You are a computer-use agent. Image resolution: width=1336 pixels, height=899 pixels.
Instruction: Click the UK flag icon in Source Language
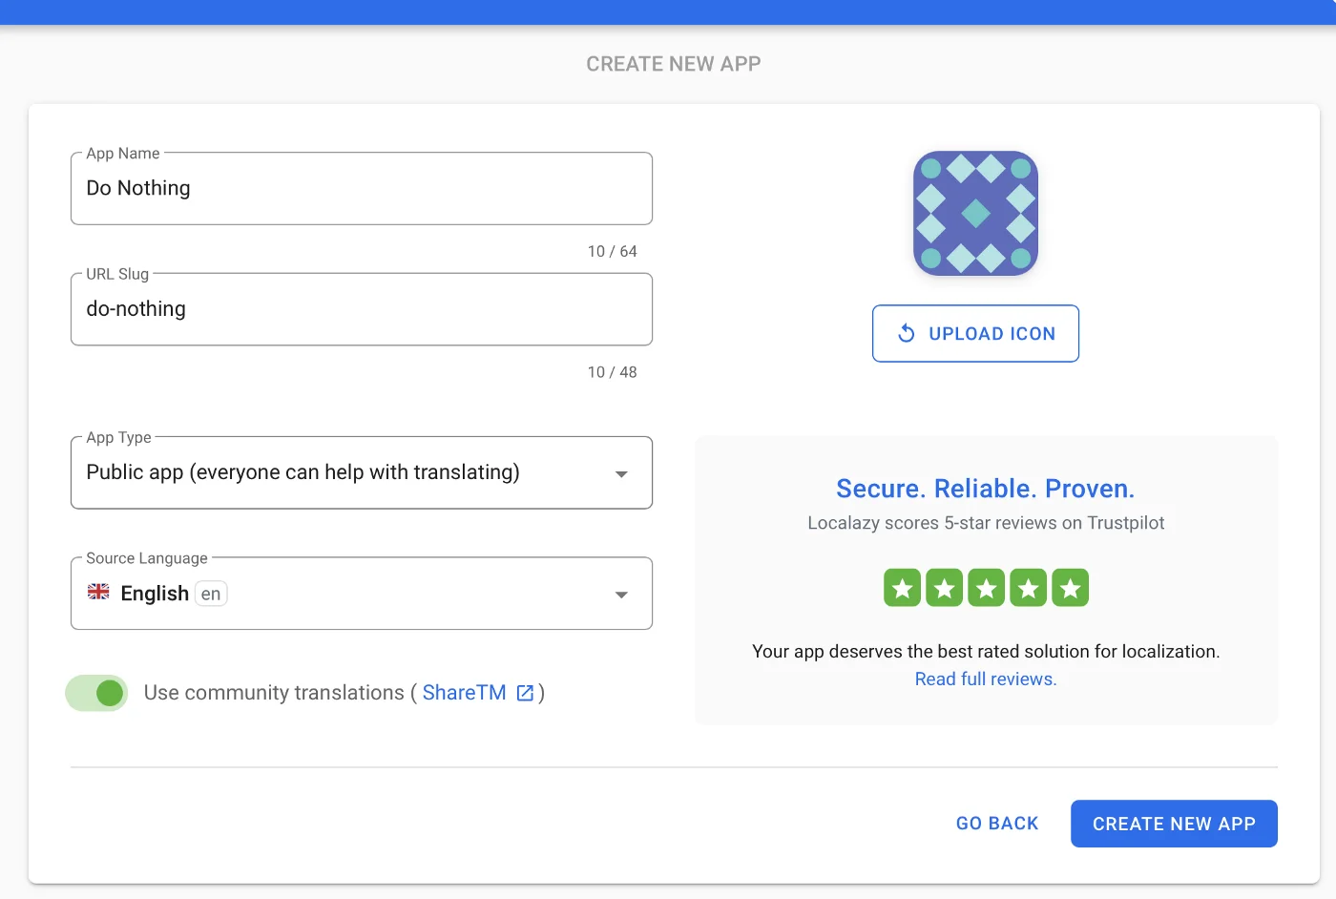click(x=98, y=593)
